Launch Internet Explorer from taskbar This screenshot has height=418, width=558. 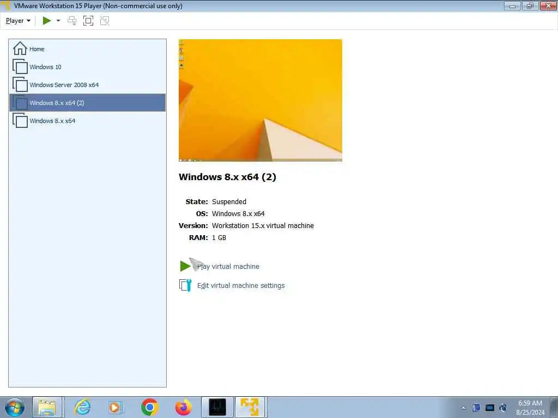82,407
